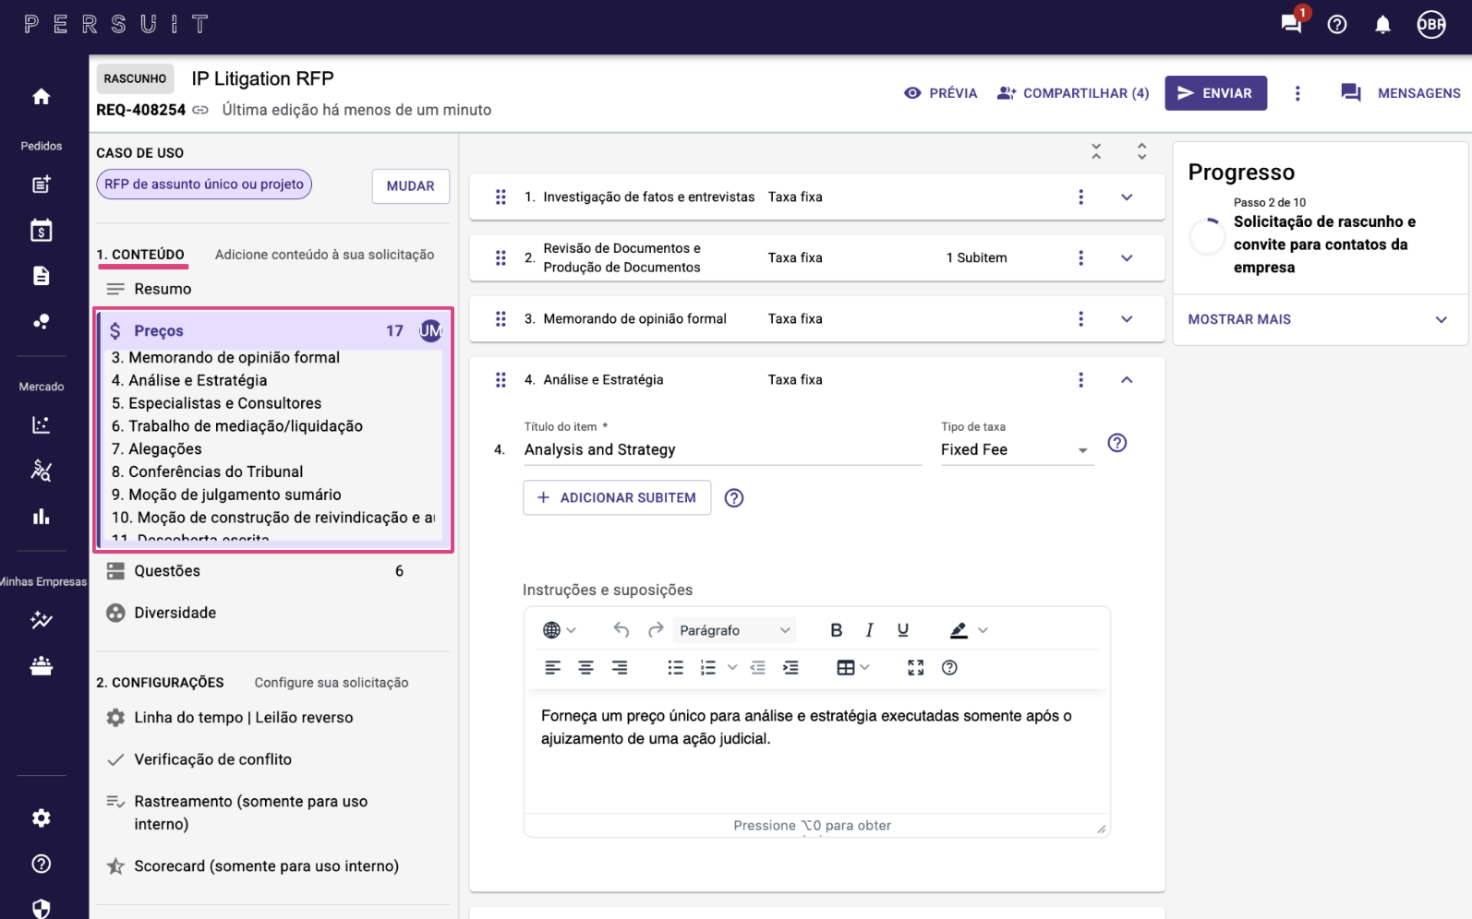This screenshot has height=919, width=1472.
Task: Click the 1. Conteúdo tab heading
Action: (x=141, y=255)
